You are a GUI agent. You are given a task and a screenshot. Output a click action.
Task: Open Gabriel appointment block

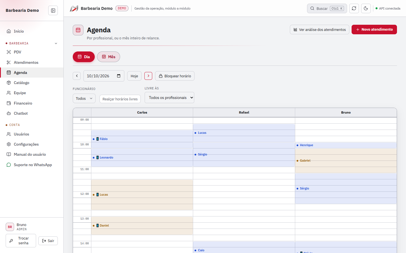(x=346, y=161)
